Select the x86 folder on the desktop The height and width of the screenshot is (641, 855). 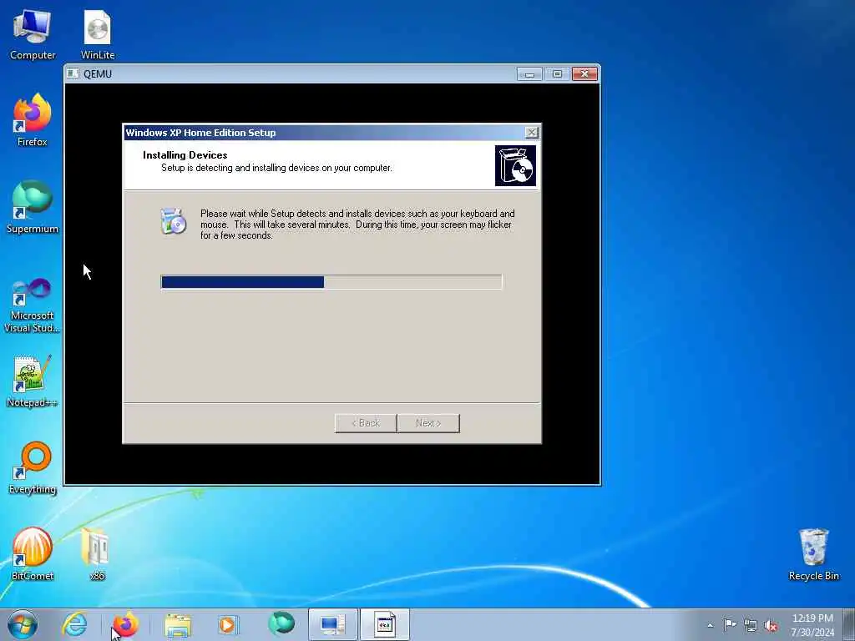[97, 554]
